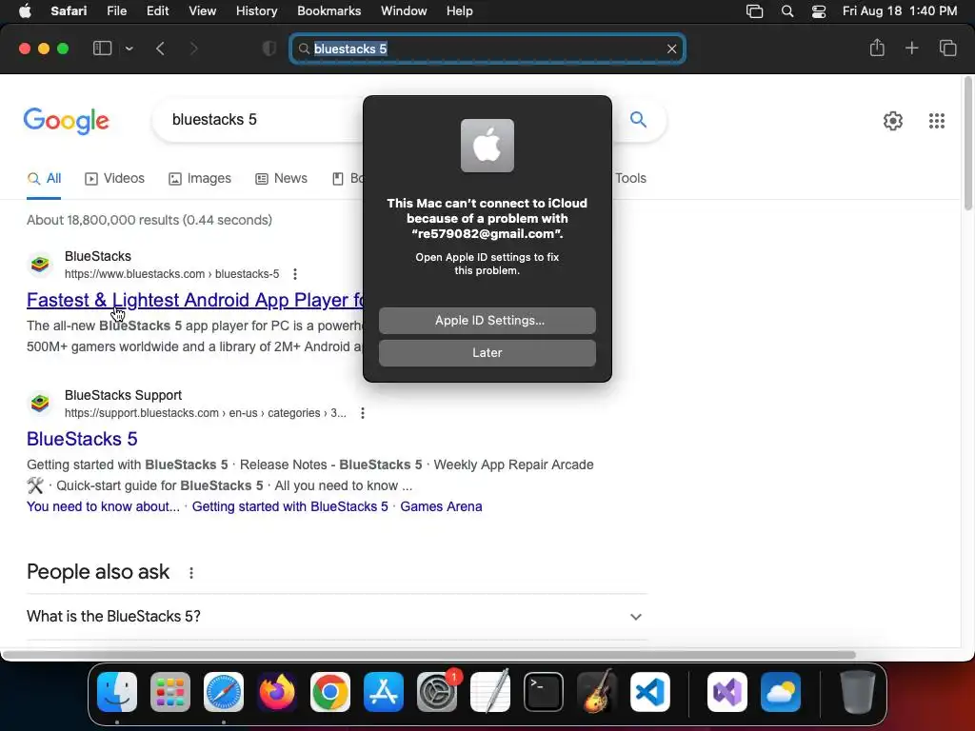Click the Google search box

(x=268, y=119)
